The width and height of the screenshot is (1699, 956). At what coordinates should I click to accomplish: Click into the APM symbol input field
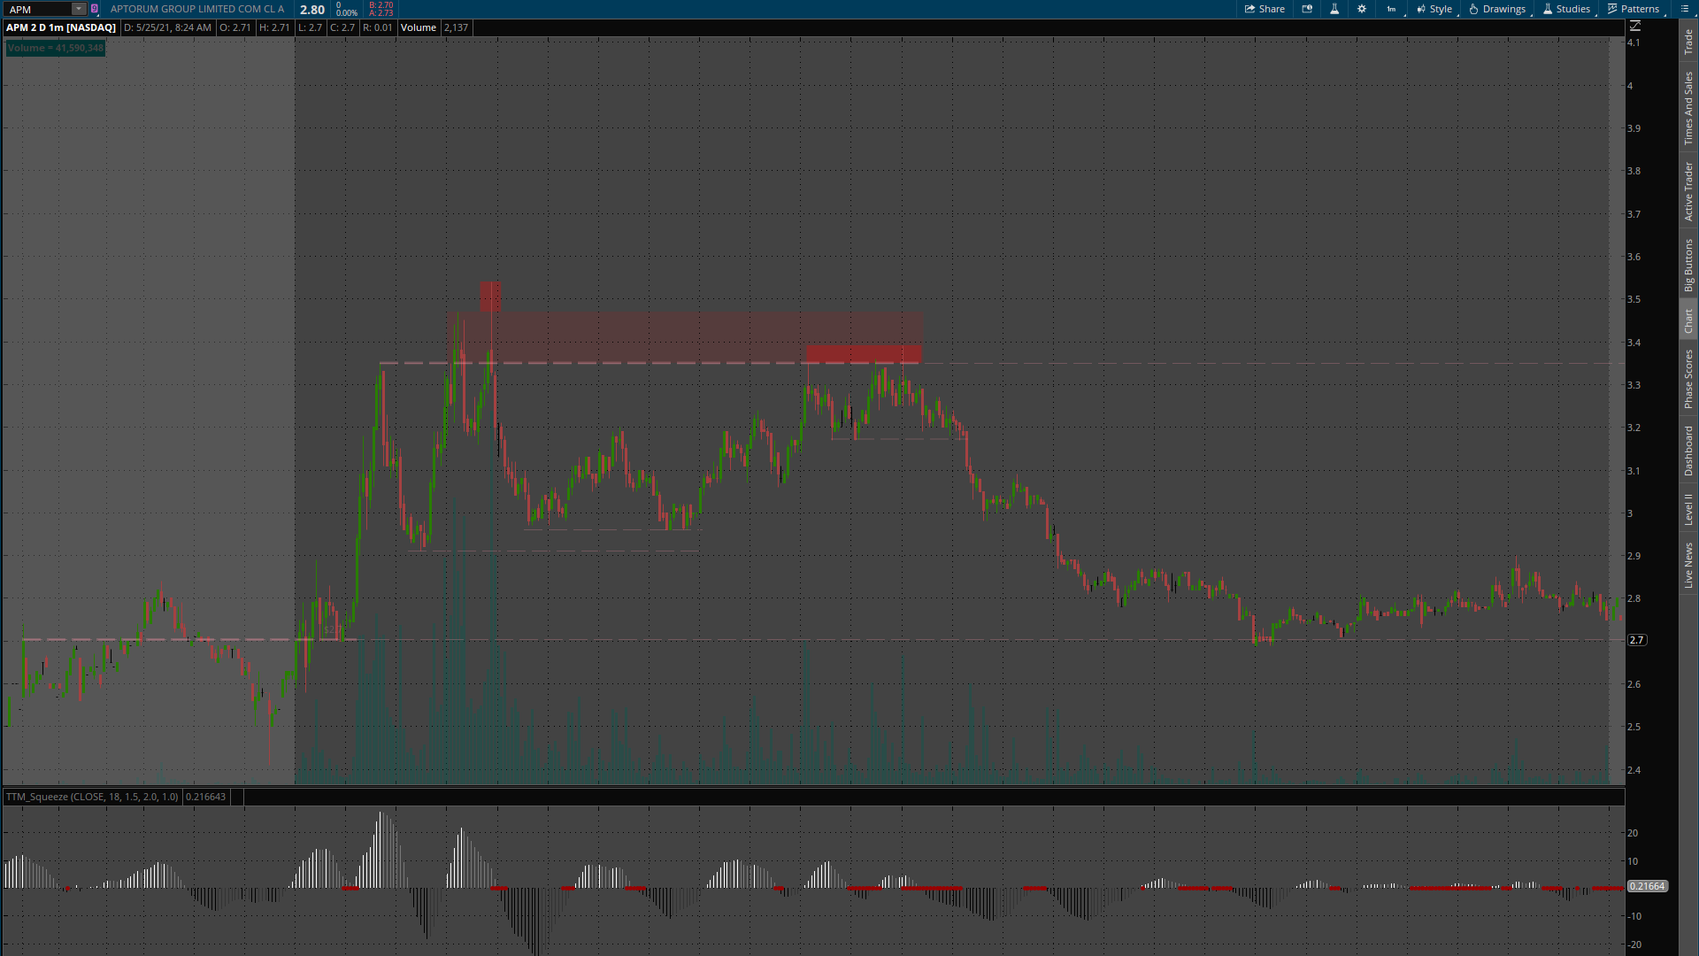click(x=37, y=10)
